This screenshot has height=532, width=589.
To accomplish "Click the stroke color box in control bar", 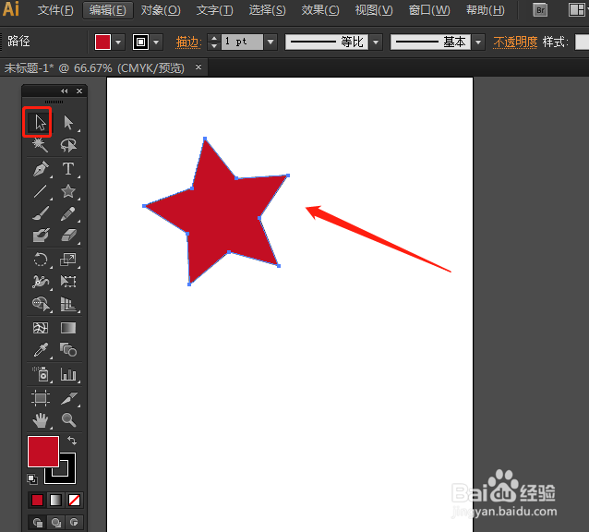I will tap(140, 42).
